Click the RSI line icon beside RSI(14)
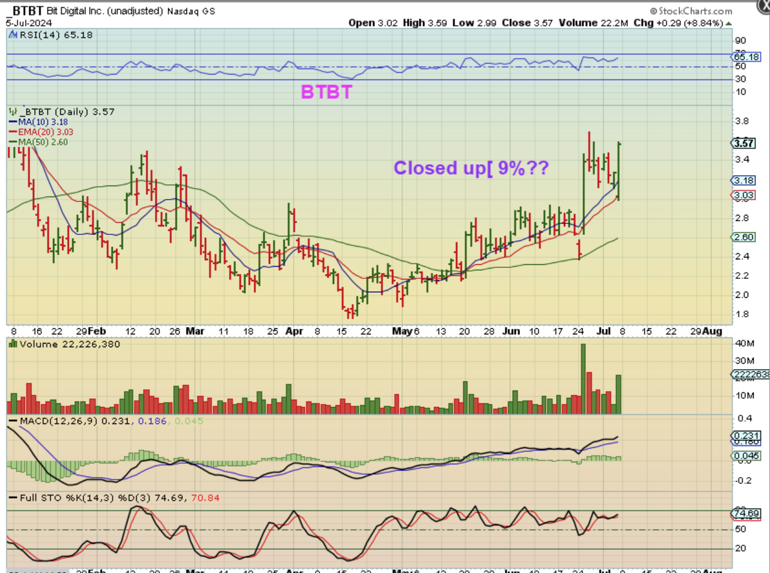Viewport: 770px width, 573px height. pyautogui.click(x=12, y=36)
